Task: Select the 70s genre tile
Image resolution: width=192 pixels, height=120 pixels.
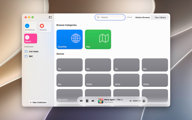Action: [x=126, y=65]
